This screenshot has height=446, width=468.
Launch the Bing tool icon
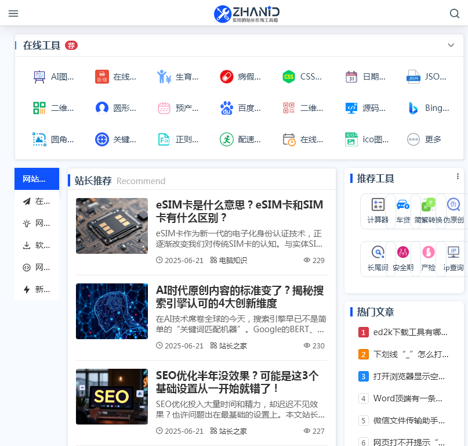click(x=413, y=107)
